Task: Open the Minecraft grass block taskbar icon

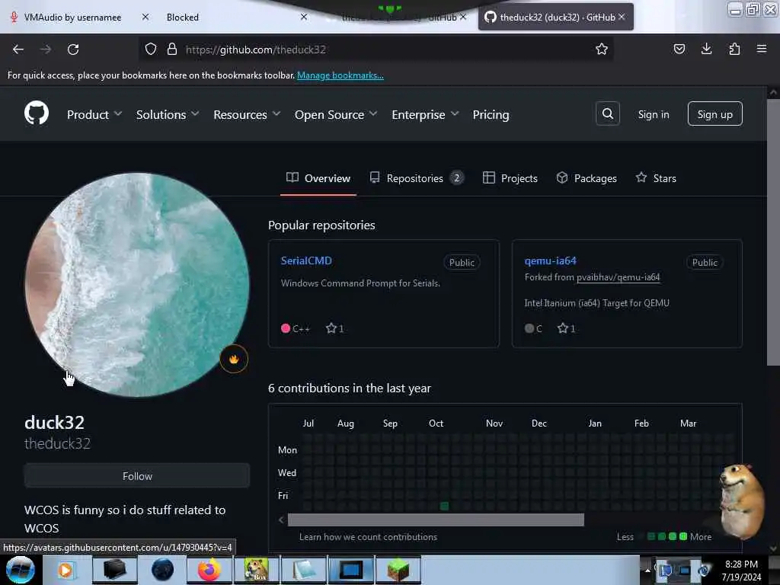Action: tap(398, 570)
